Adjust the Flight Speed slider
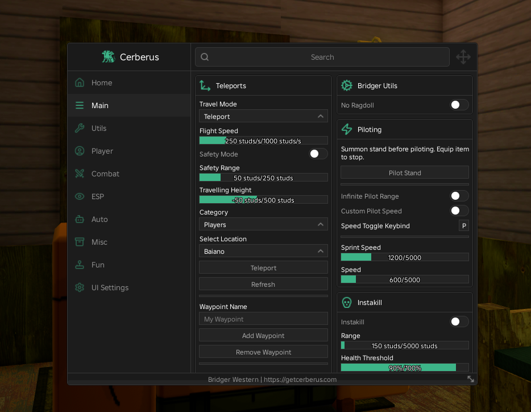 (x=263, y=141)
